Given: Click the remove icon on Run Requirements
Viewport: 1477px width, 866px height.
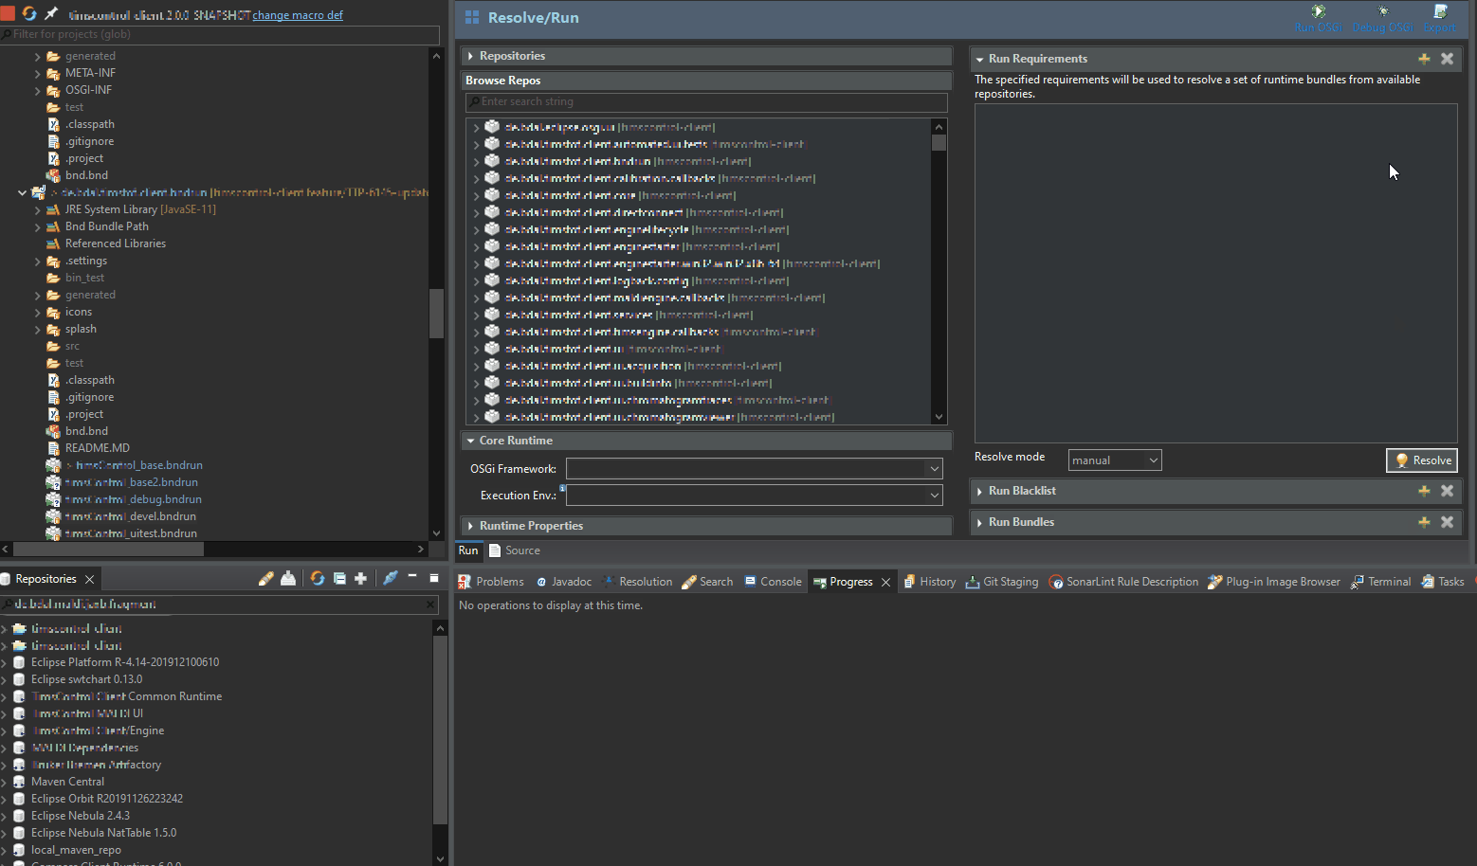Looking at the screenshot, I should pyautogui.click(x=1448, y=58).
